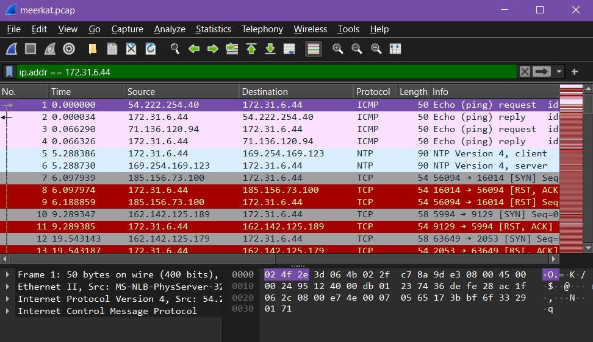Screen dimensions: 593x342
Task: Open the Telephony menu
Action: (x=262, y=29)
